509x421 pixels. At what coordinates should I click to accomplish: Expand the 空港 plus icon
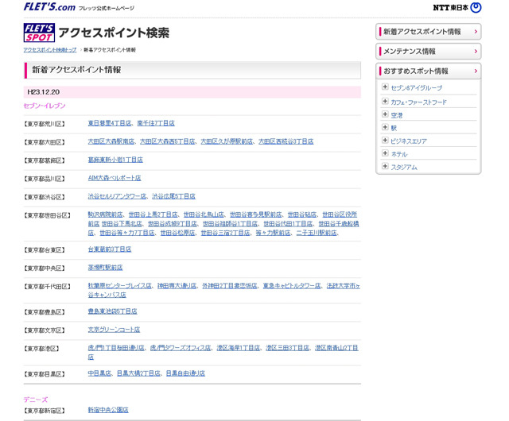(385, 114)
